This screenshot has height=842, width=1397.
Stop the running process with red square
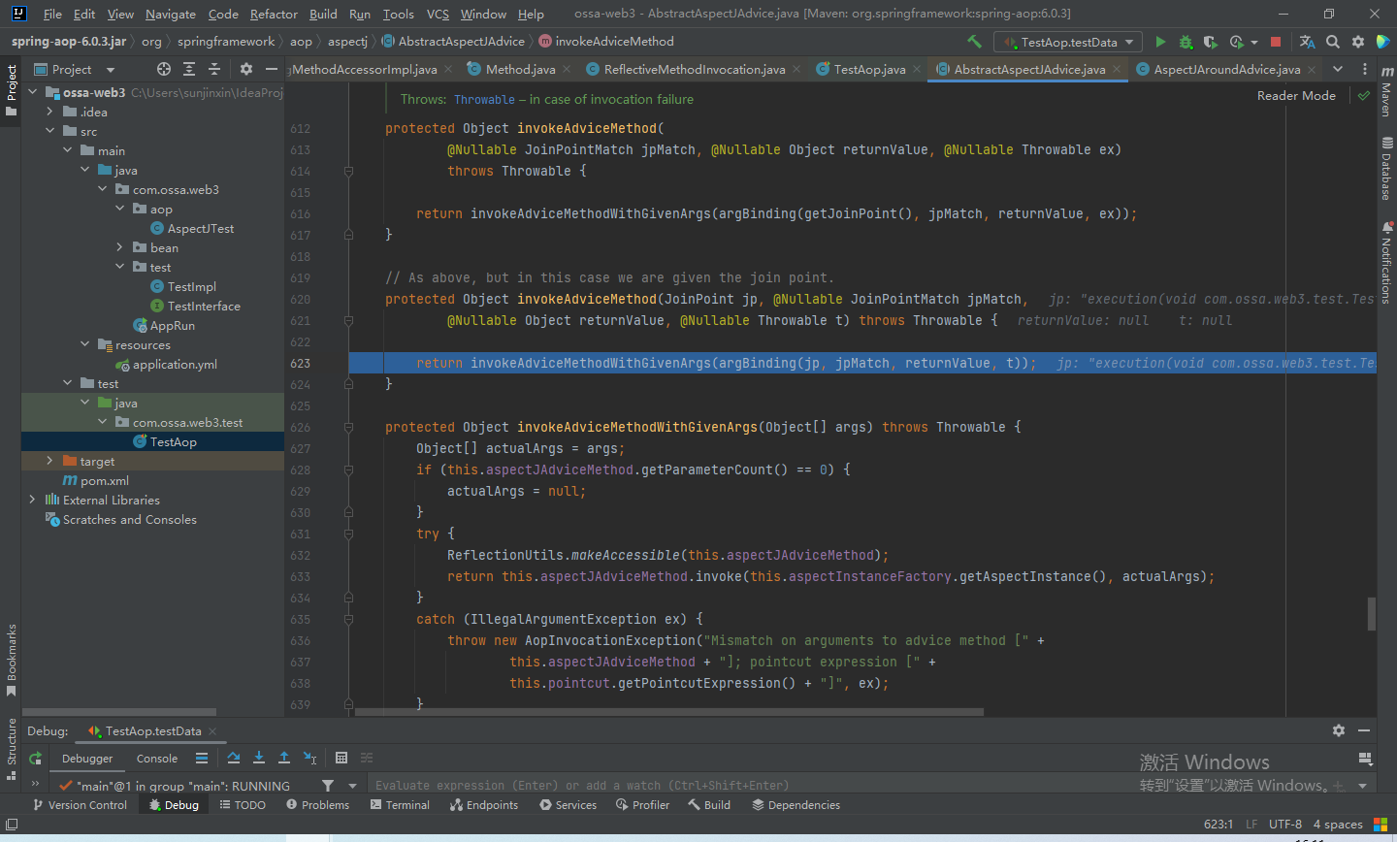[1276, 42]
